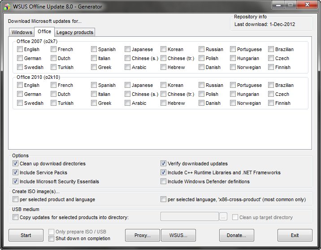This screenshot has width=321, height=250.
Task: Select Japanese under Office 2010
Action: [127, 85]
